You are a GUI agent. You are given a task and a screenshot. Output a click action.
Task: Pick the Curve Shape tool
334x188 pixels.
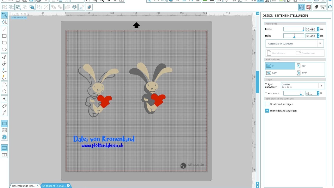[x=4, y=64]
